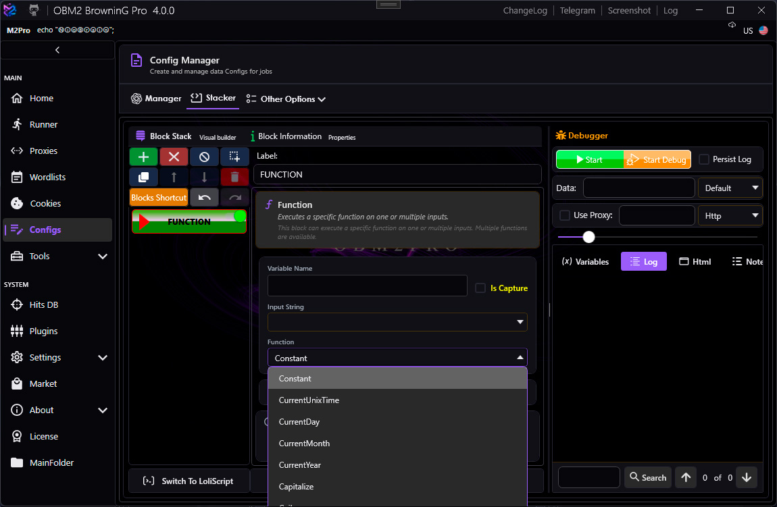Switch to the Html tab in Debugger

pyautogui.click(x=695, y=261)
